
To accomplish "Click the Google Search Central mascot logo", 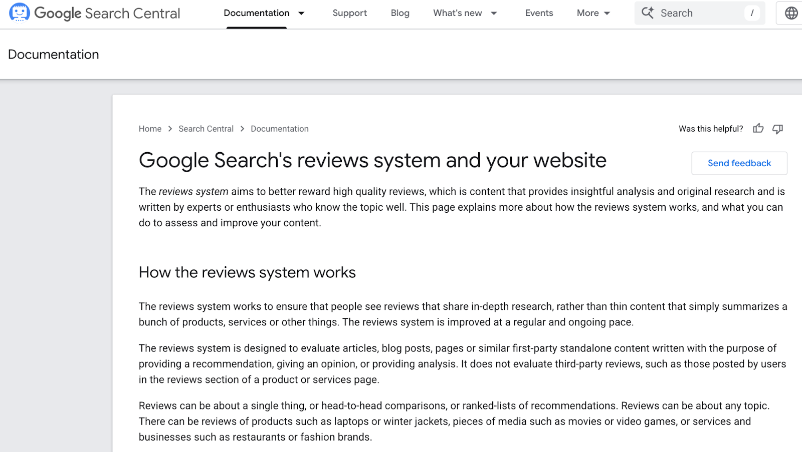I will click(20, 13).
